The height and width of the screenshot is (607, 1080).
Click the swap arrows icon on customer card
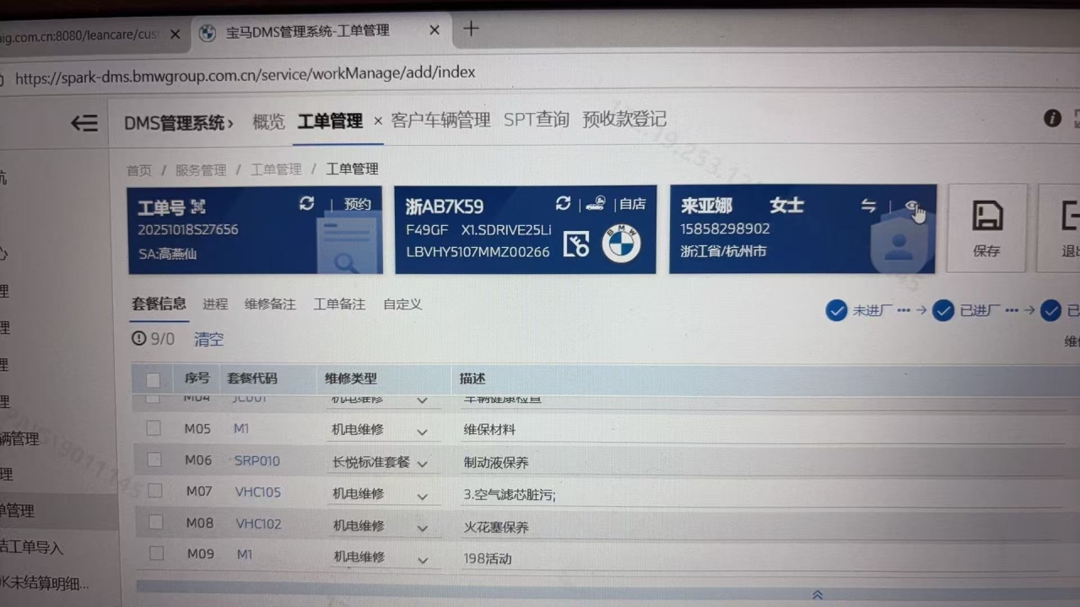(868, 206)
